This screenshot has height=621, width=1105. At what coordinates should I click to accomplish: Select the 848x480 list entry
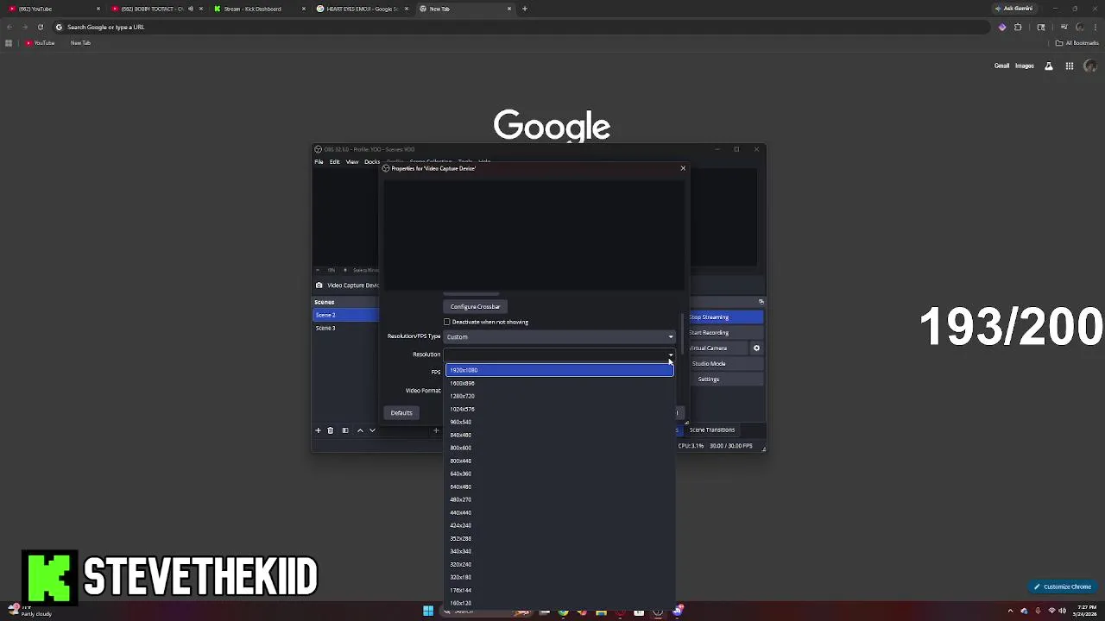pos(559,435)
